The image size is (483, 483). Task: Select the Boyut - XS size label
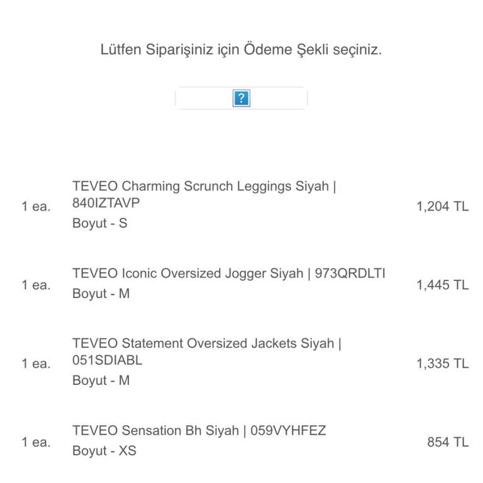[x=104, y=451]
